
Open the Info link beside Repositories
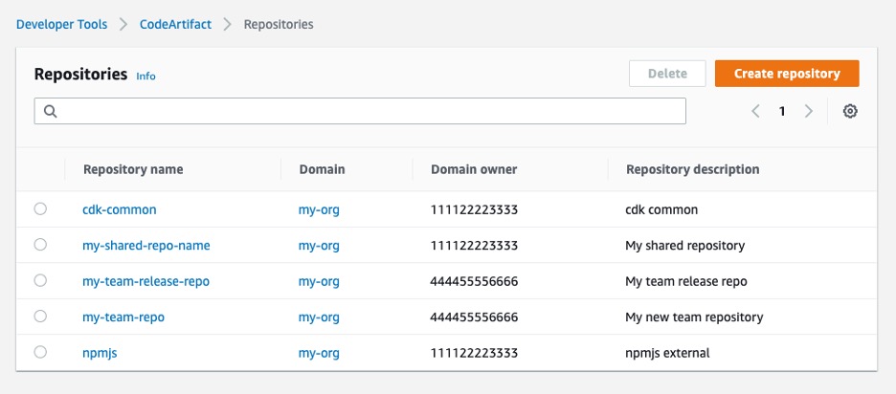(146, 76)
